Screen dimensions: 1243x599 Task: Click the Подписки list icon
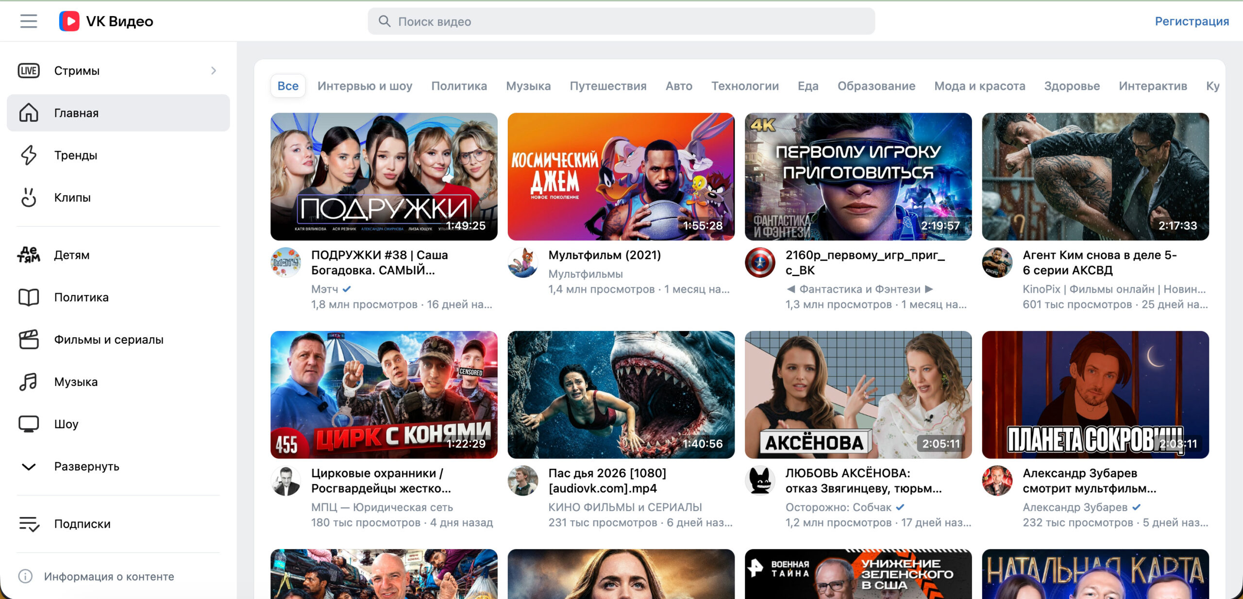(x=29, y=524)
